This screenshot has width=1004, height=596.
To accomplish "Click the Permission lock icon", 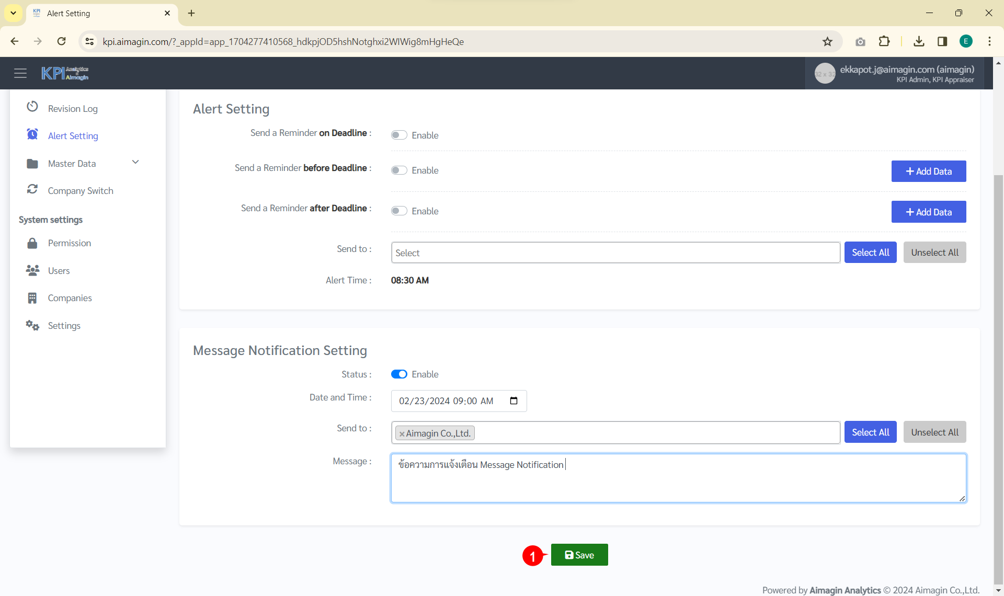I will 32,243.
